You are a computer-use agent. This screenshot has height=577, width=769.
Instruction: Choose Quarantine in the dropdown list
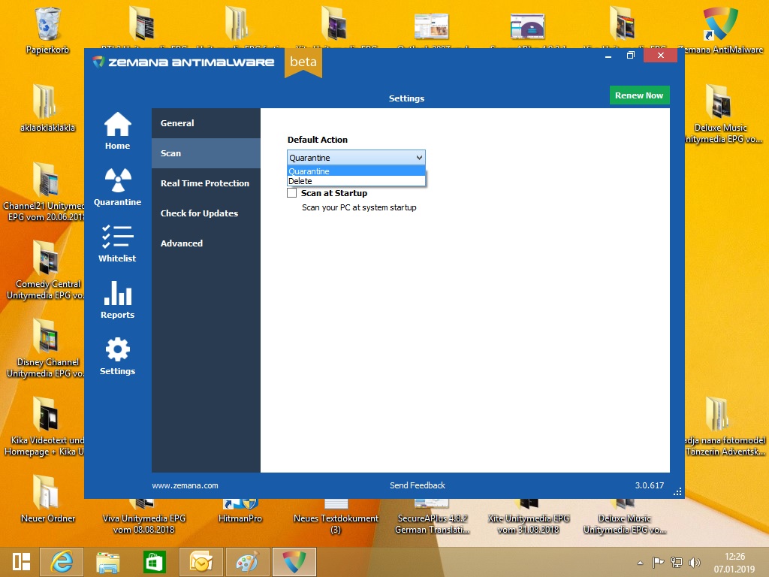point(356,171)
